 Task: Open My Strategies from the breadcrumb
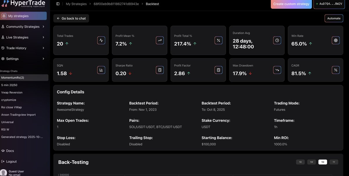(76, 4)
